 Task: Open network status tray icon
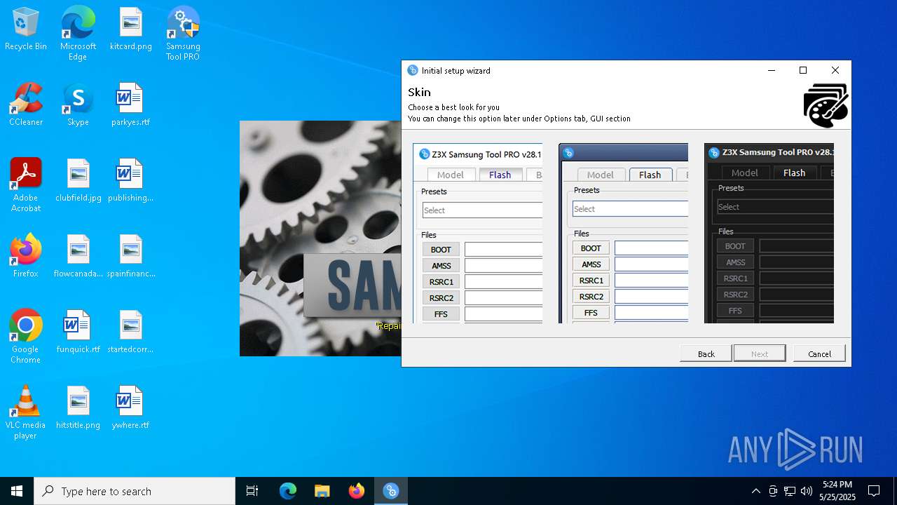(790, 491)
